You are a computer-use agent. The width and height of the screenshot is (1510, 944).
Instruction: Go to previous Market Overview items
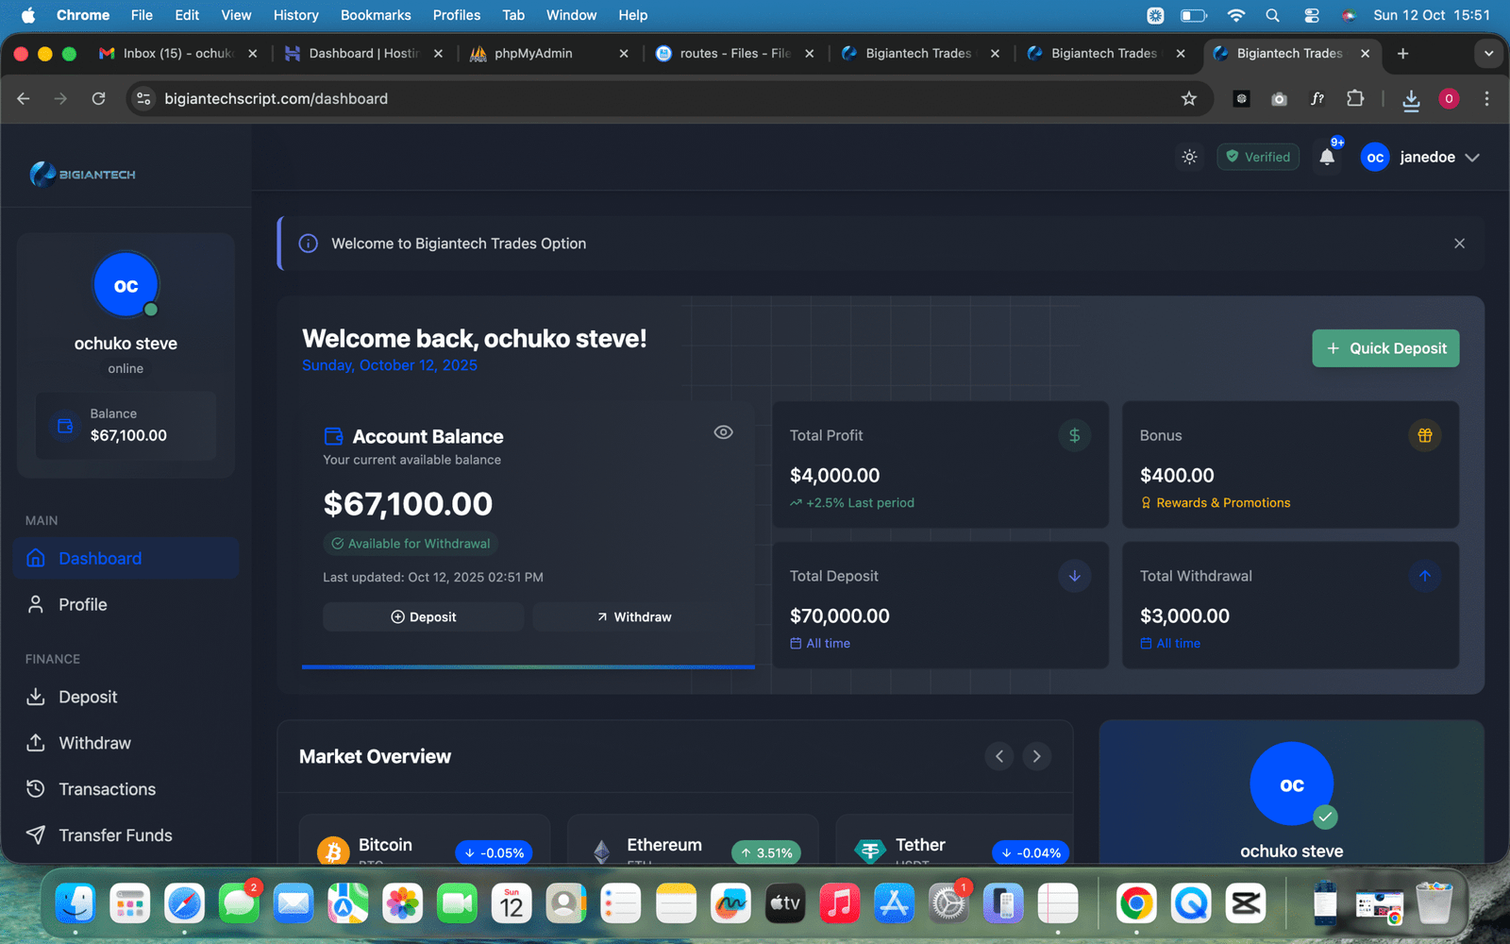coord(999,756)
